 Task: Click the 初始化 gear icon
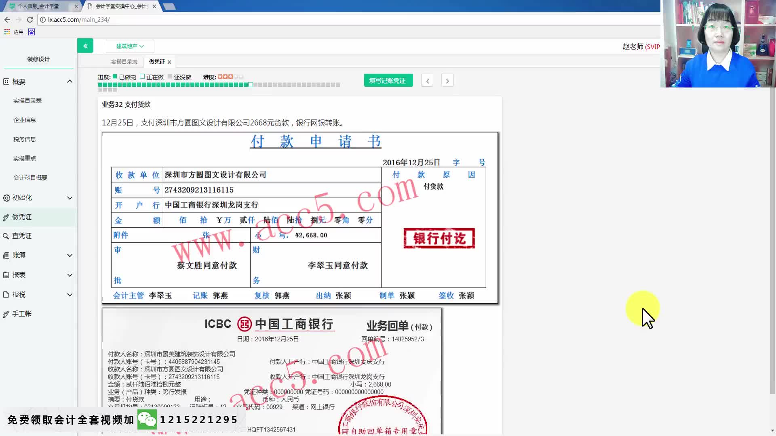pyautogui.click(x=6, y=198)
